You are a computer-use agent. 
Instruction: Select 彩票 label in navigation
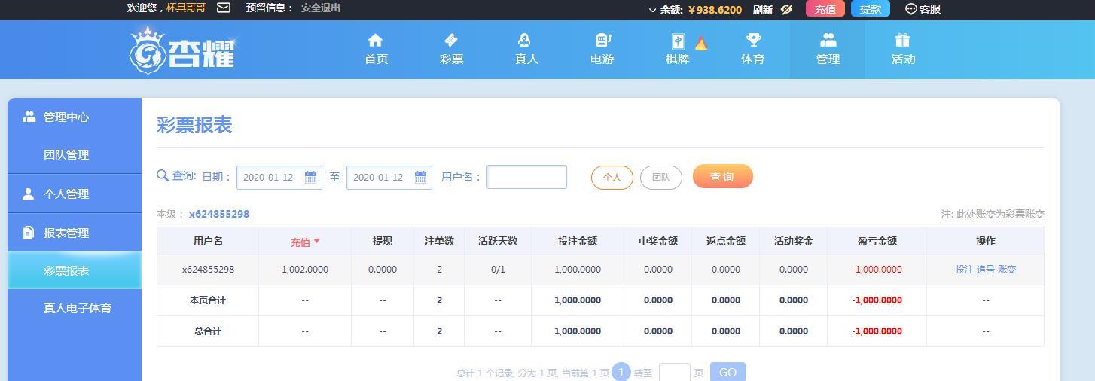451,59
